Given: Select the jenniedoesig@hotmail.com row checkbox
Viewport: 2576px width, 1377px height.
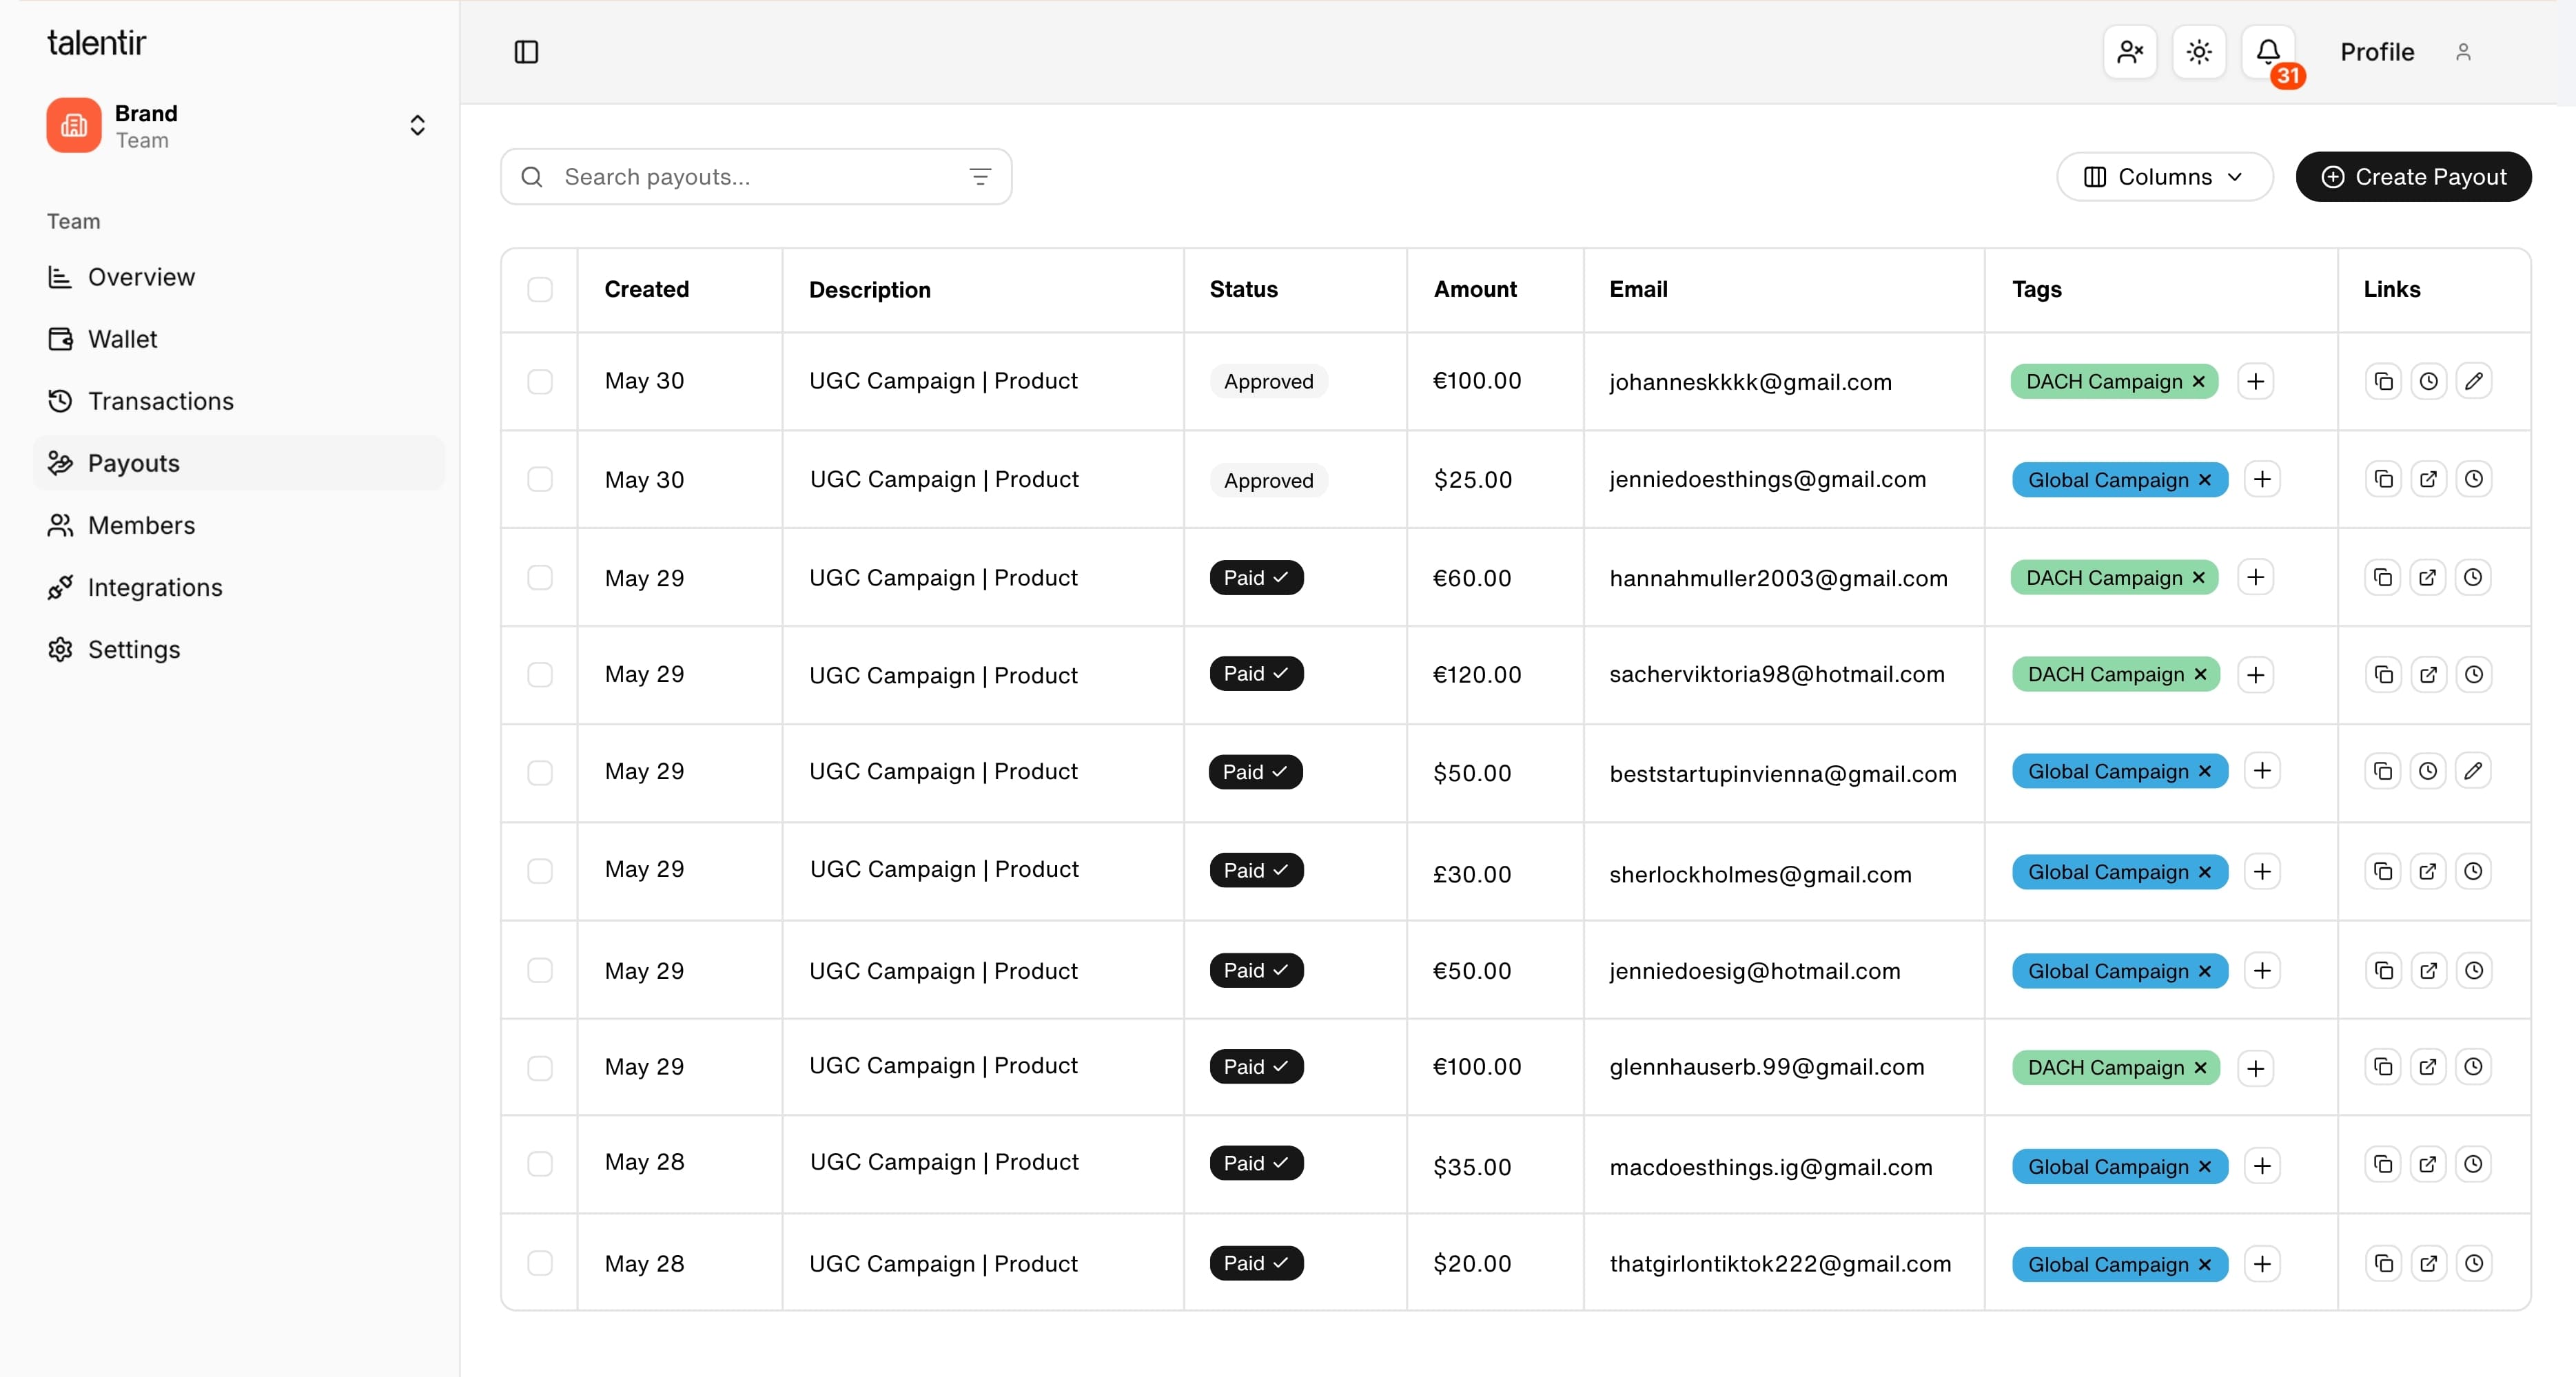Looking at the screenshot, I should [x=540, y=971].
